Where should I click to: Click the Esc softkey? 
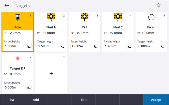tap(12, 100)
